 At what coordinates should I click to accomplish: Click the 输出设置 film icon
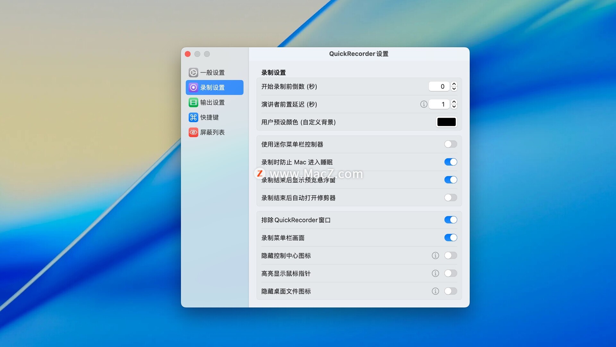click(x=193, y=102)
